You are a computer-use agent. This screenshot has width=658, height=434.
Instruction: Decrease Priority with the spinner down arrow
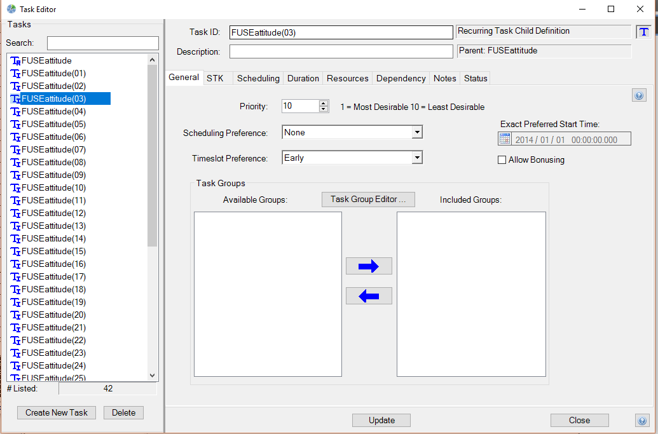pyautogui.click(x=324, y=109)
